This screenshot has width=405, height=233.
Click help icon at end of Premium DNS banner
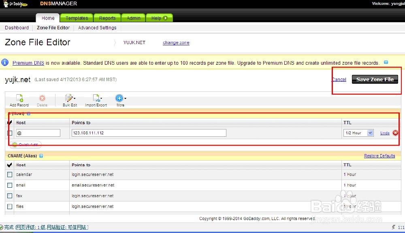[x=386, y=62]
